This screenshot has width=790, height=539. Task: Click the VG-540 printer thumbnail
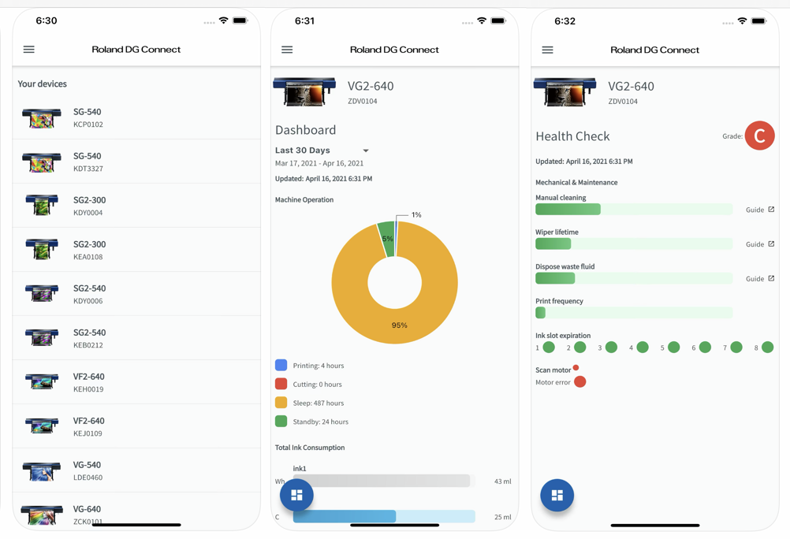pos(41,471)
